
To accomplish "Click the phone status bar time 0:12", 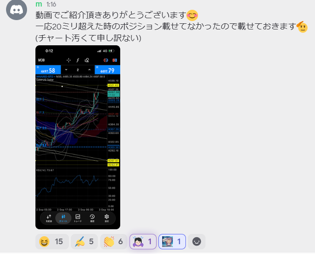I will 49,51.
